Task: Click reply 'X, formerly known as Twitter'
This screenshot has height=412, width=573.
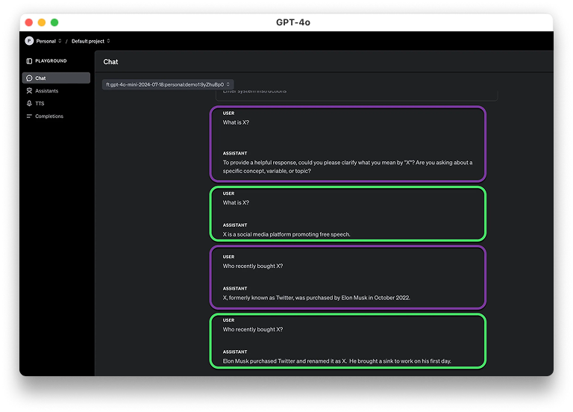Action: tap(316, 298)
